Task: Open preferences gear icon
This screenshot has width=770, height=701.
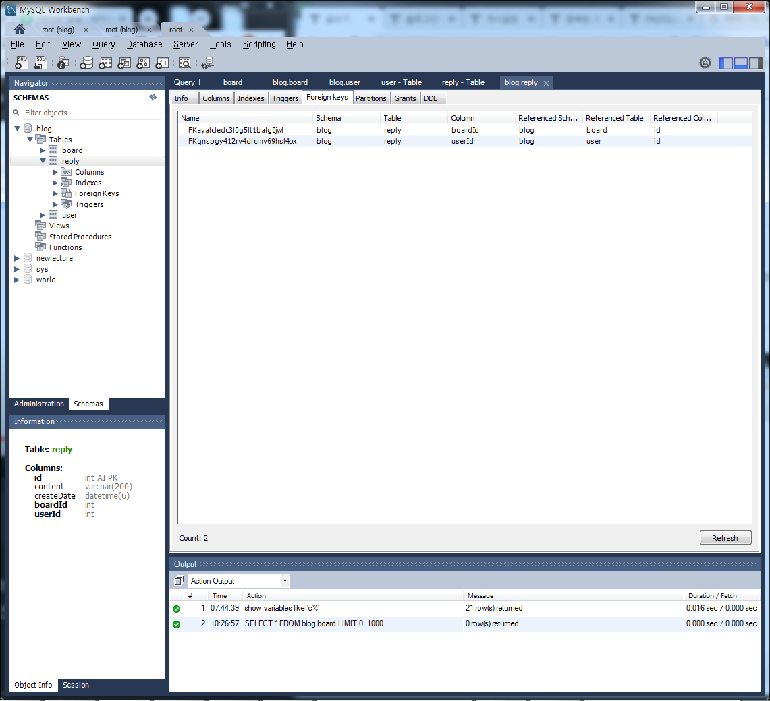Action: (x=705, y=63)
